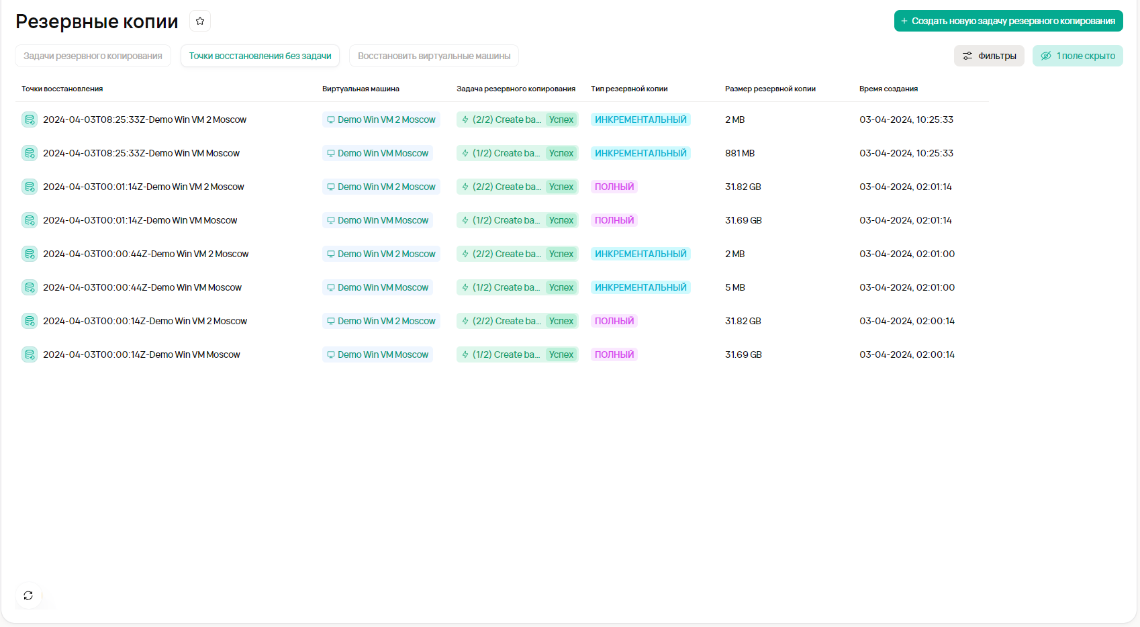Sort by Размер резервной копии column
The height and width of the screenshot is (627, 1140).
770,89
